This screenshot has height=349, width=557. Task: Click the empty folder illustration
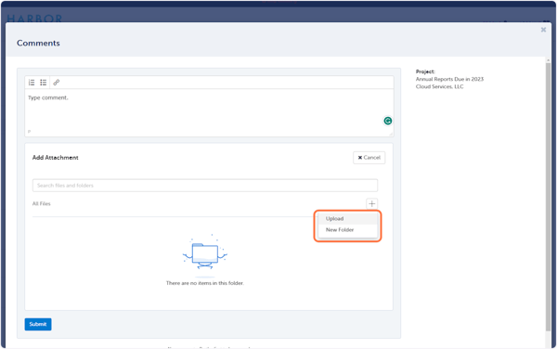pyautogui.click(x=205, y=255)
